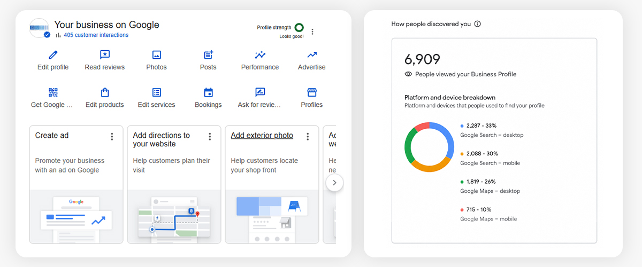The height and width of the screenshot is (267, 642).
Task: Open Ask for reviews icon
Action: [x=260, y=92]
